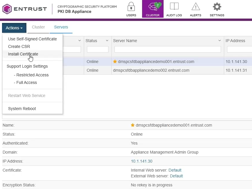
Task: Expand the Server Name column chevron
Action: [220, 41]
